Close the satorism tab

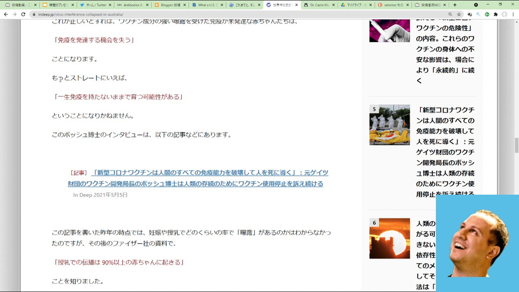(408, 5)
